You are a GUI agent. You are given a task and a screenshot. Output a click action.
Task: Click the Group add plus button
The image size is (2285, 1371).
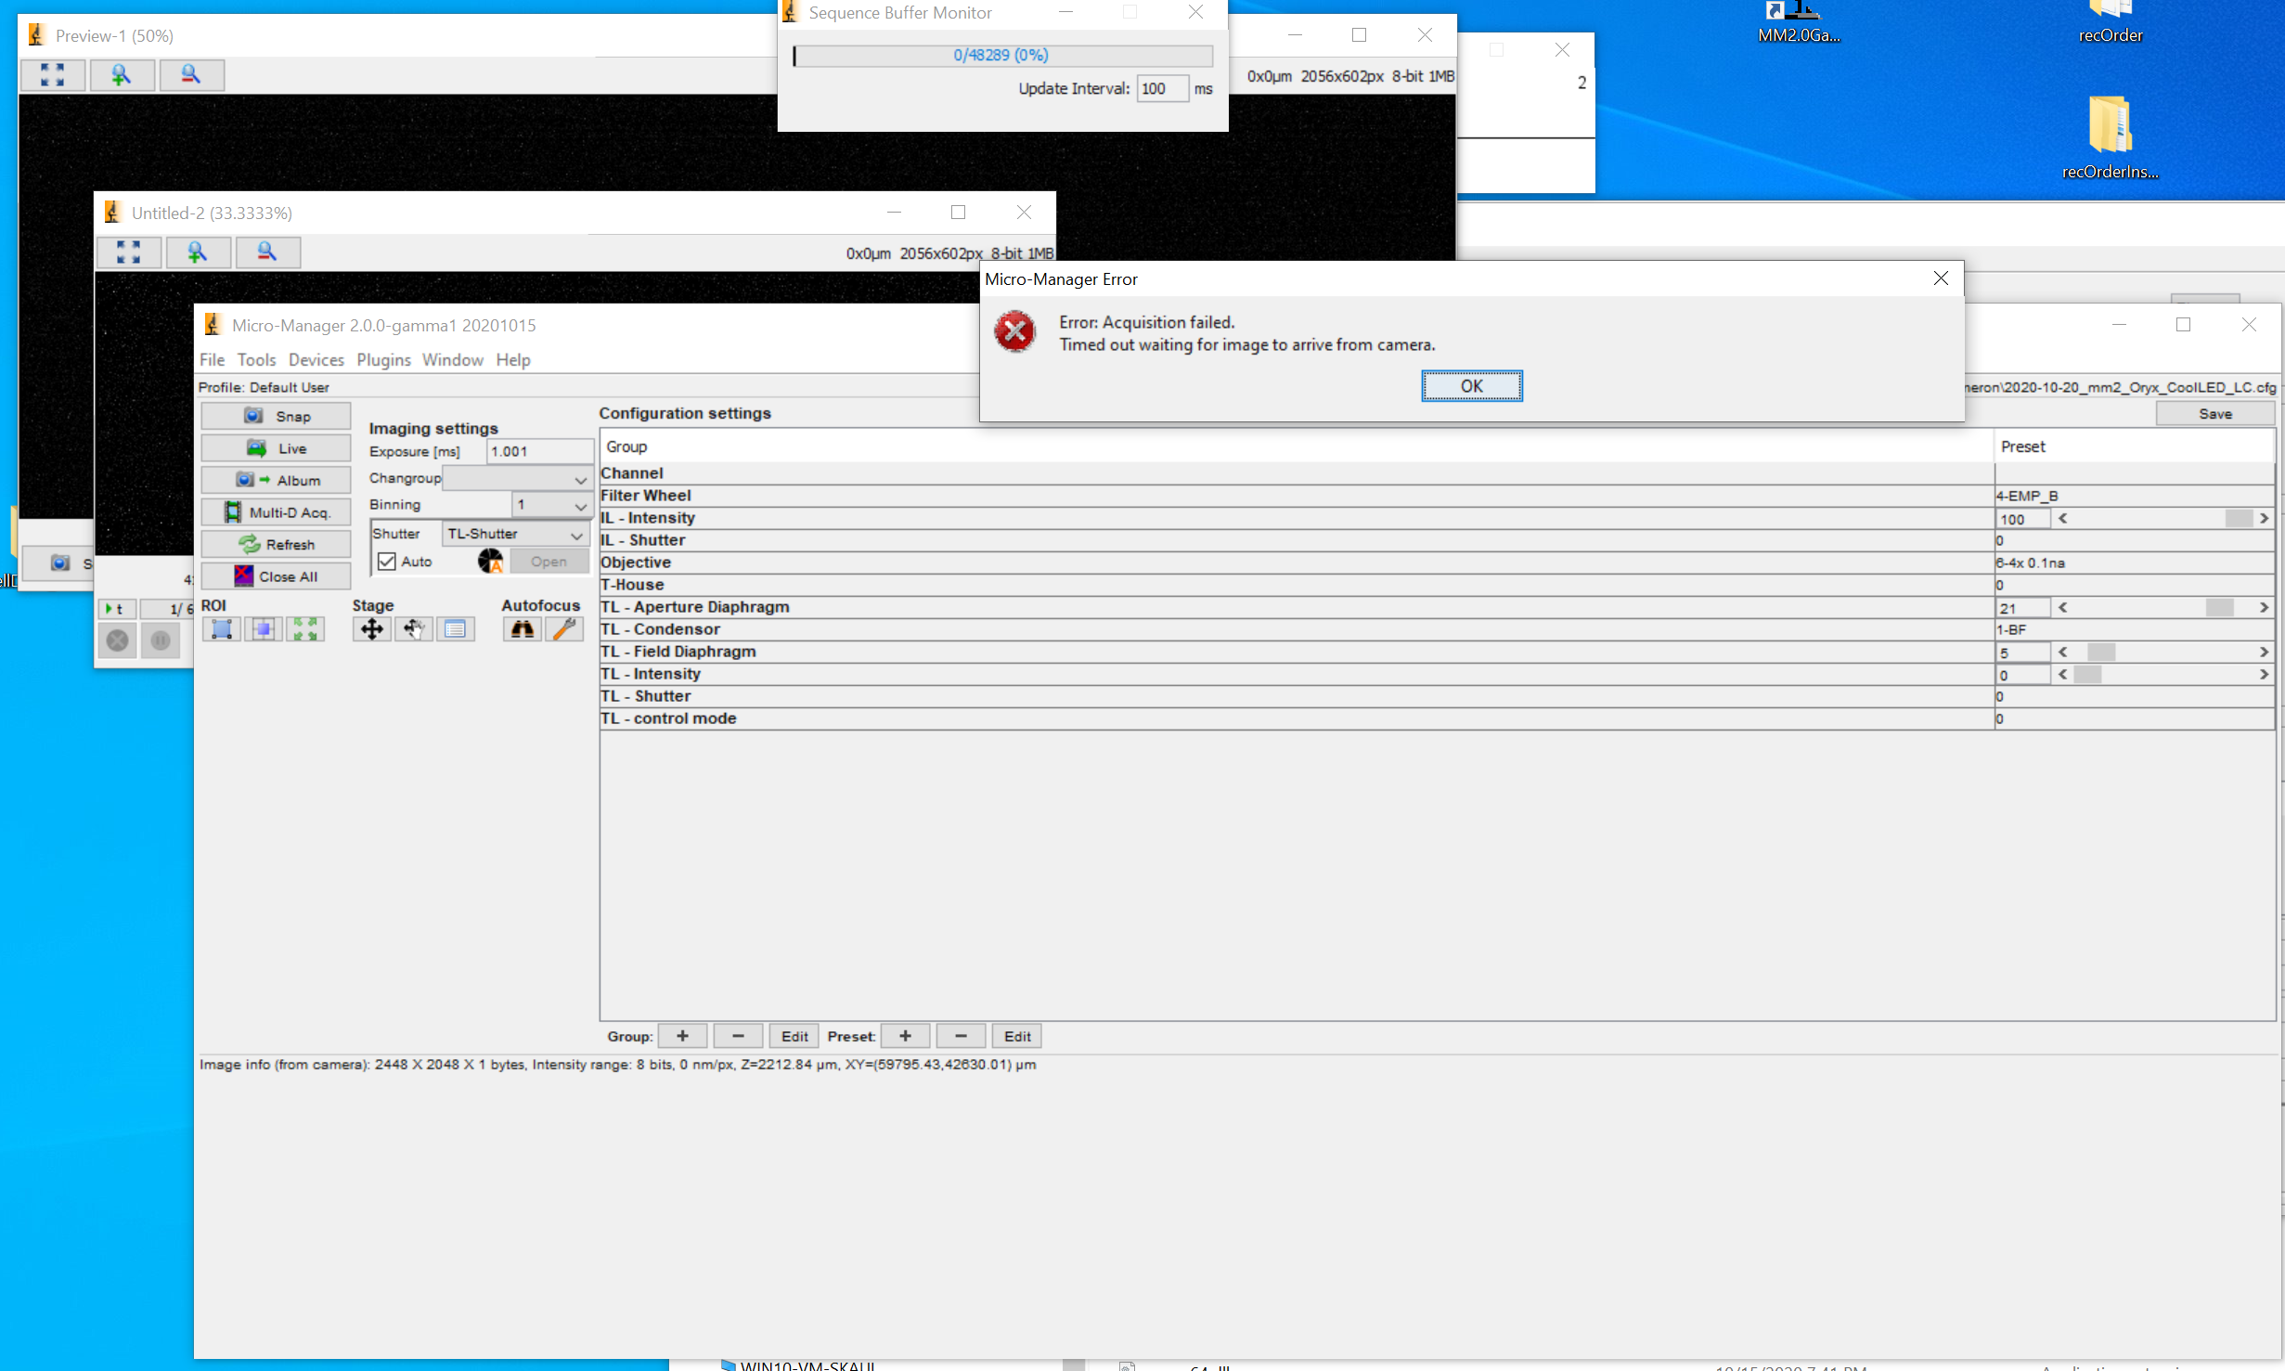click(x=682, y=1036)
